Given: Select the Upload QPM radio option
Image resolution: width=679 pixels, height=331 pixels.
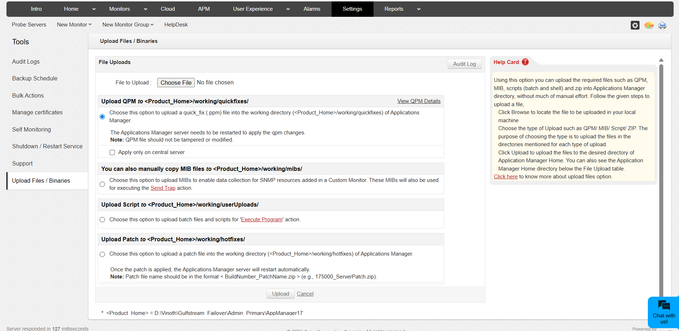Looking at the screenshot, I should (102, 117).
